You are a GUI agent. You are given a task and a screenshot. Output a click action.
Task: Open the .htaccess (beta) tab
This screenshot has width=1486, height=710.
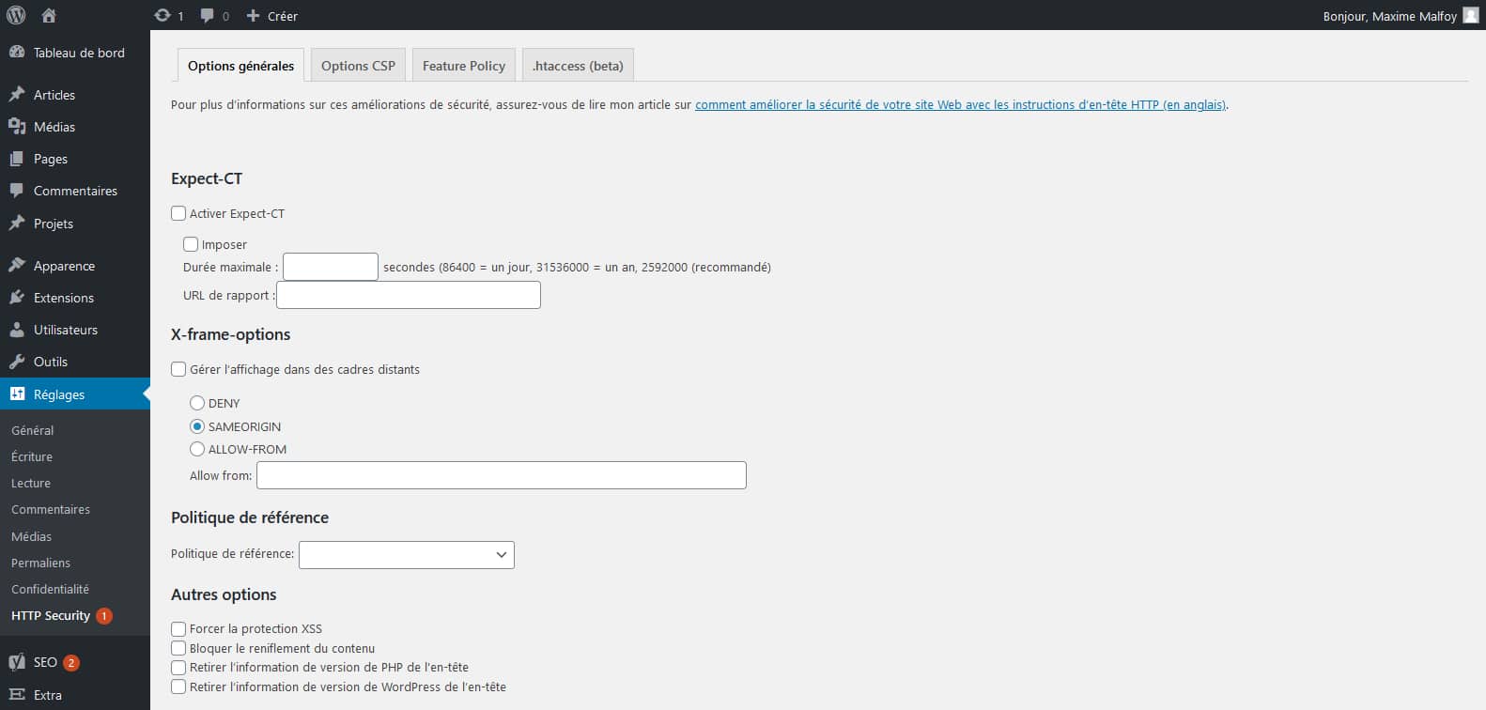coord(578,65)
